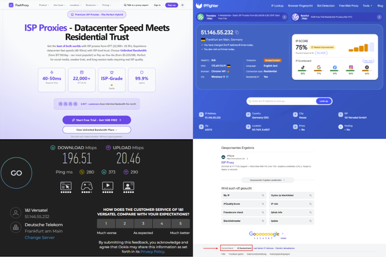Click the video streaming rating icon
This screenshot has height=257, width=386.
[x=108, y=186]
